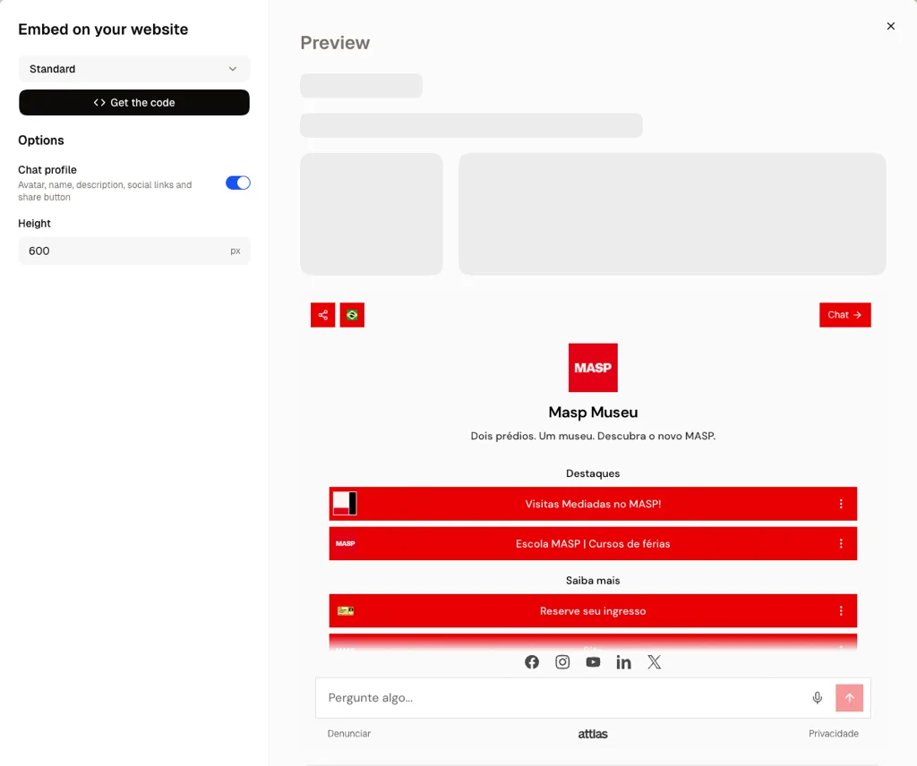Open the X (Twitter) social link
Screen dimensions: 917x766
(x=655, y=662)
